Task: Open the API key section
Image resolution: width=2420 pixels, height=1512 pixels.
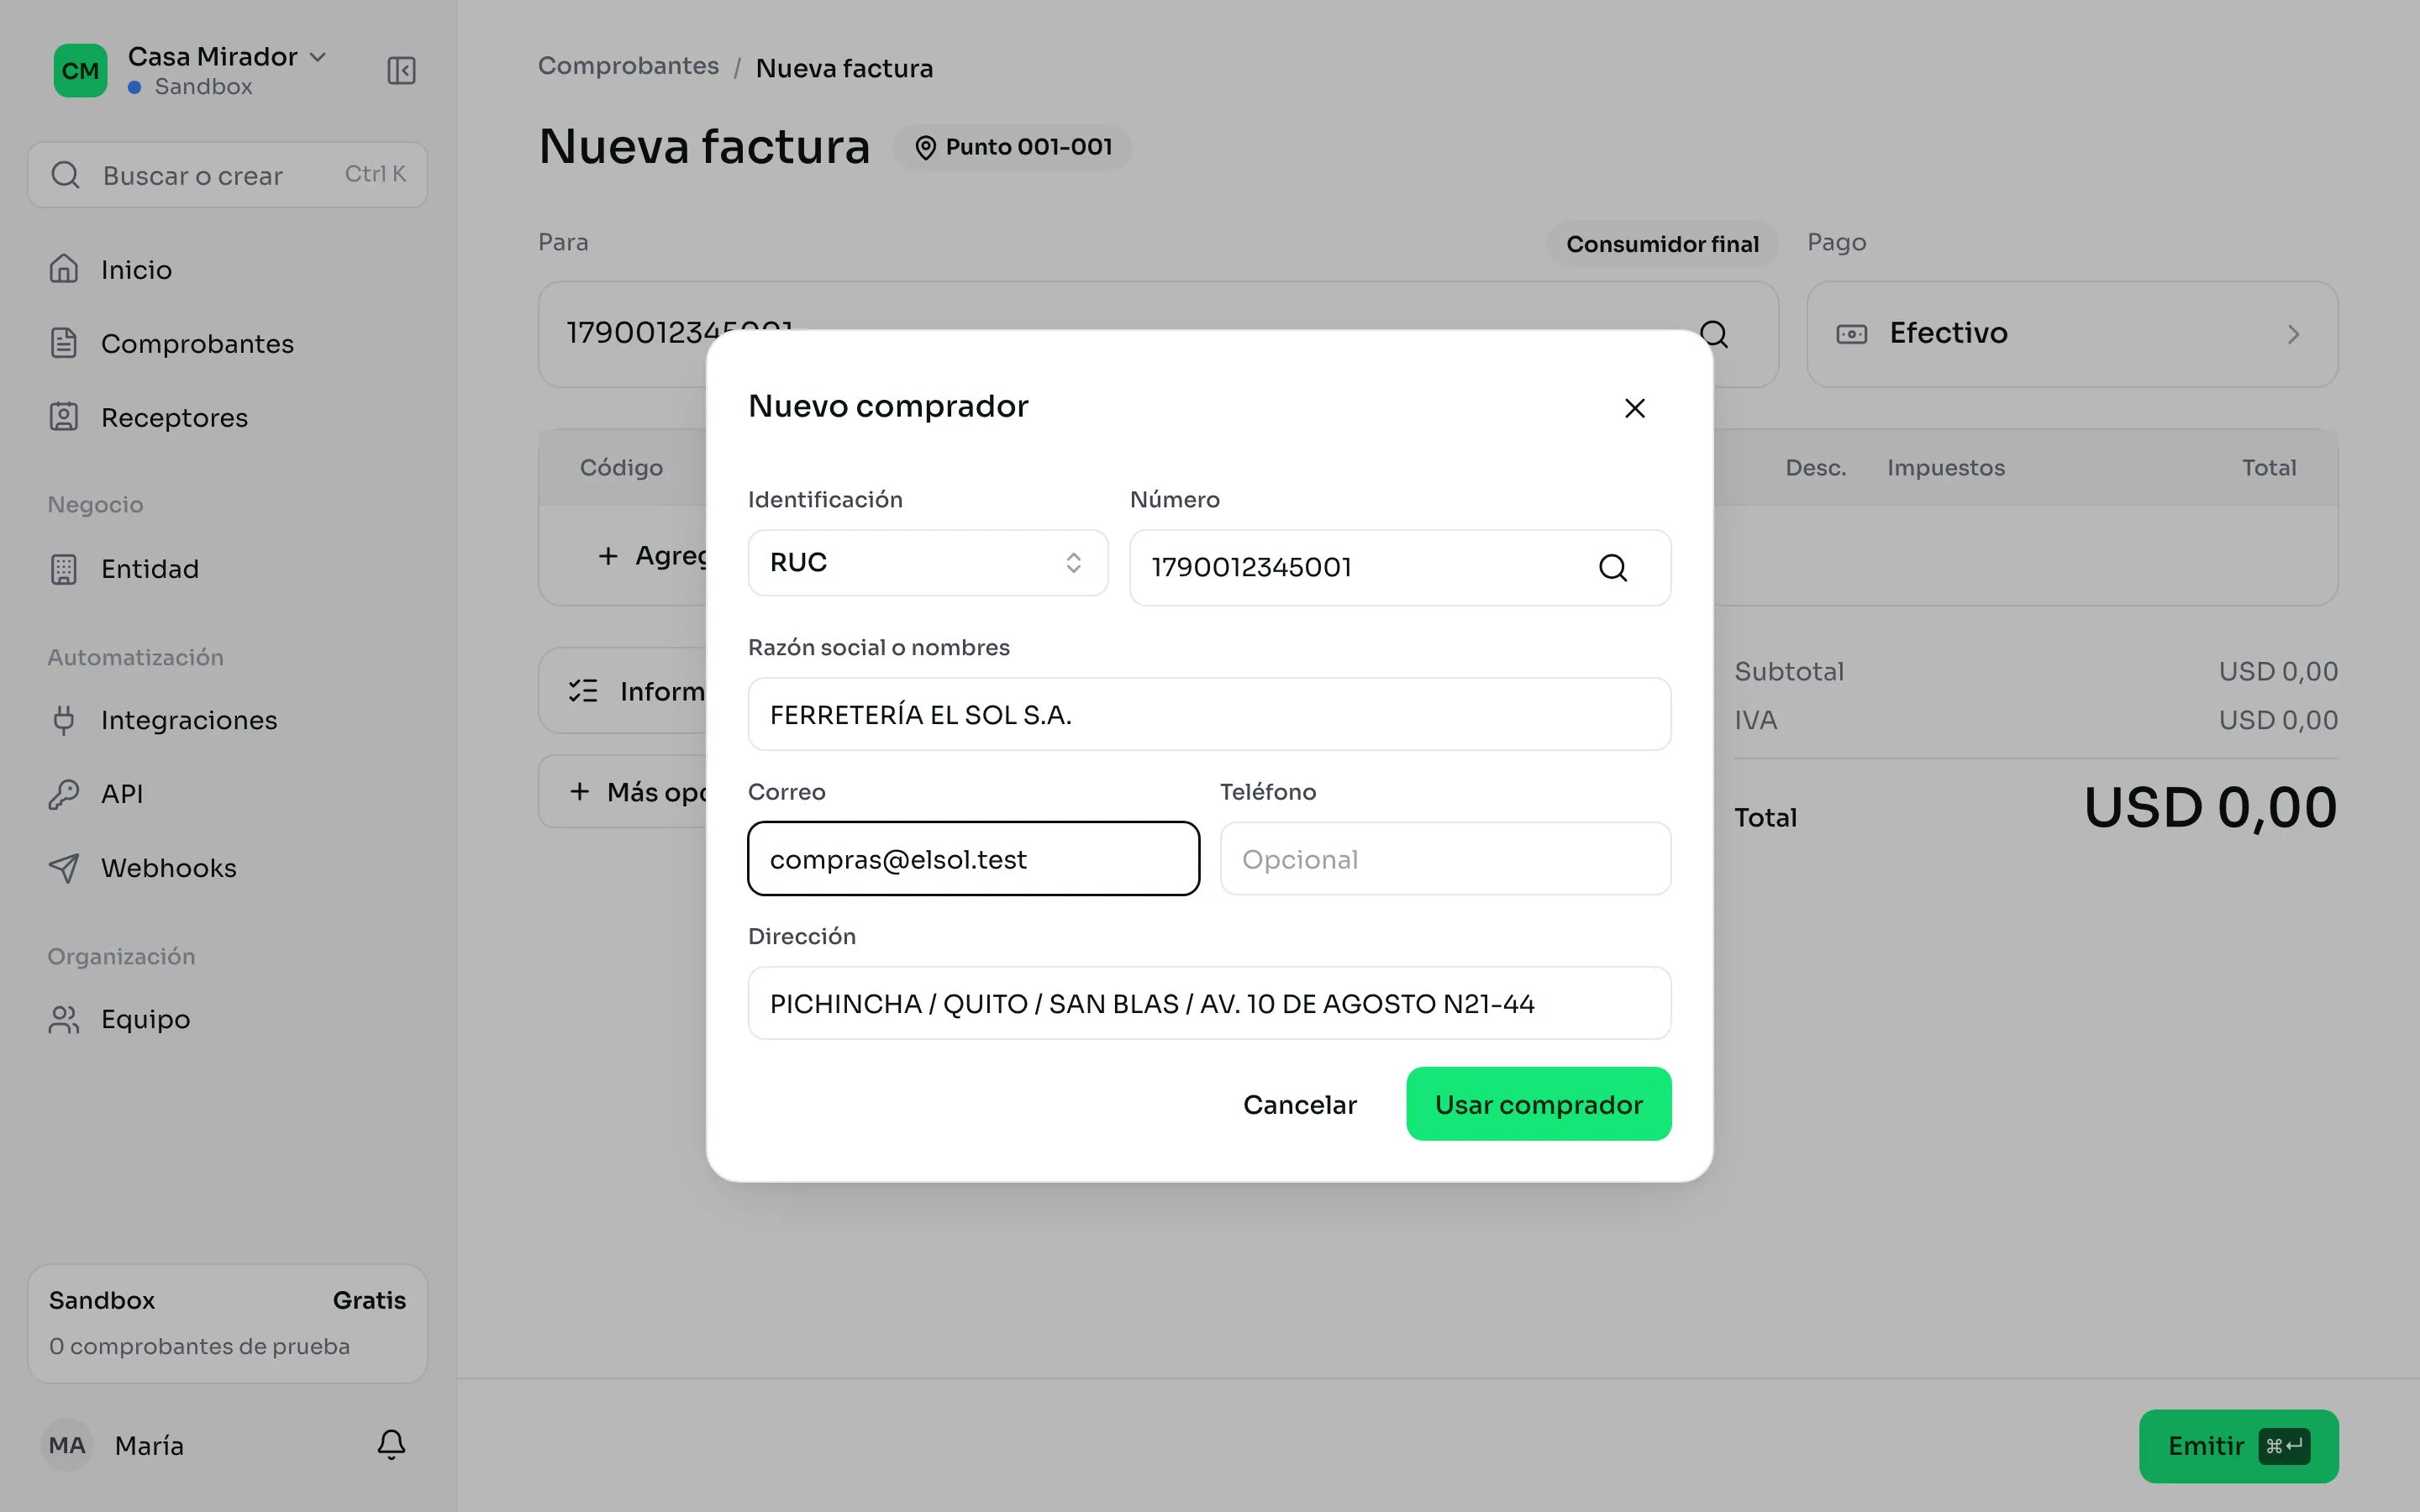Action: pyautogui.click(x=228, y=793)
